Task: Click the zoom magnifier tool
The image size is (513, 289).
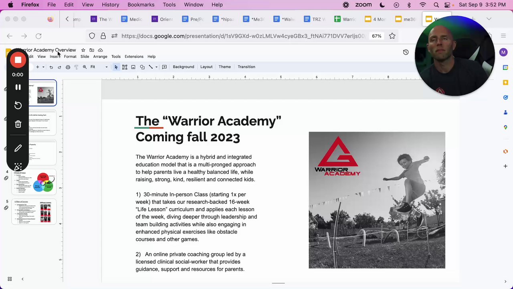Action: coord(85,67)
